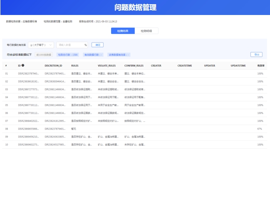The image size is (270, 200).
Task: Click the row number 04 cell
Action: [x=7, y=97]
